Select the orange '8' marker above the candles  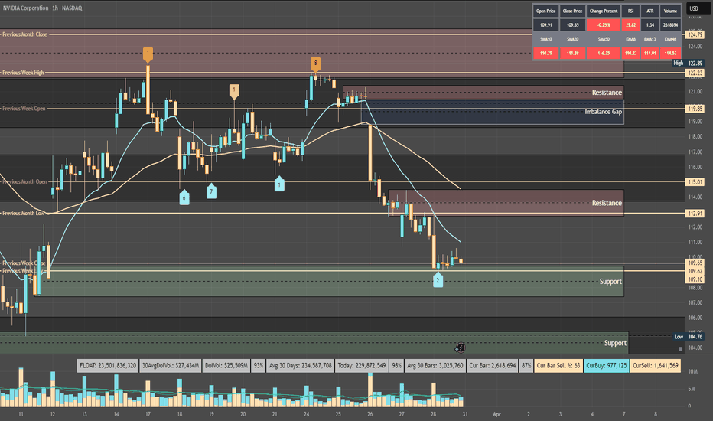tap(315, 64)
